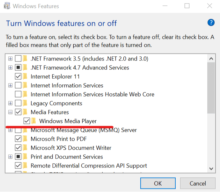Click the Windows Features title bar icon

(x=7, y=6)
